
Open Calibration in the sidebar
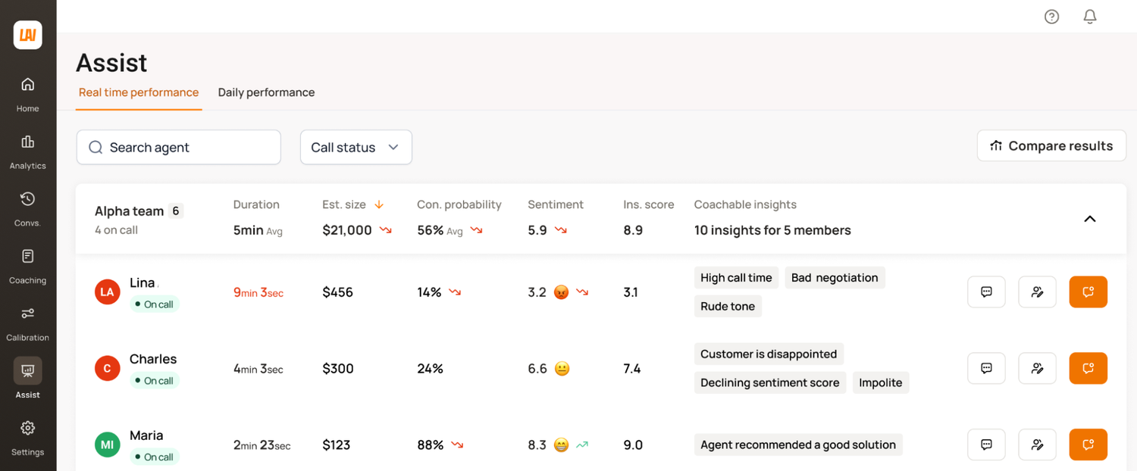click(x=28, y=323)
